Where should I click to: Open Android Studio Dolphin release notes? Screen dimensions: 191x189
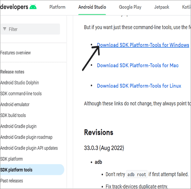click(20, 83)
